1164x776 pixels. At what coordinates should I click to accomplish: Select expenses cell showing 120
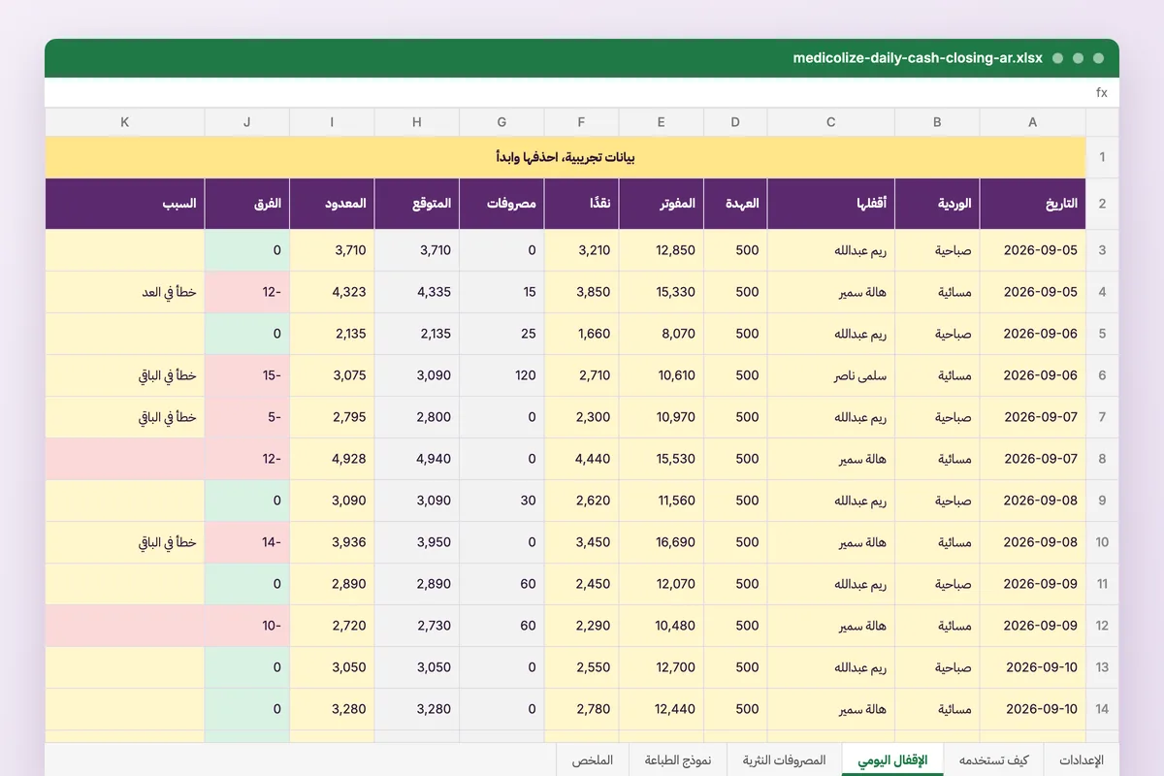point(501,375)
